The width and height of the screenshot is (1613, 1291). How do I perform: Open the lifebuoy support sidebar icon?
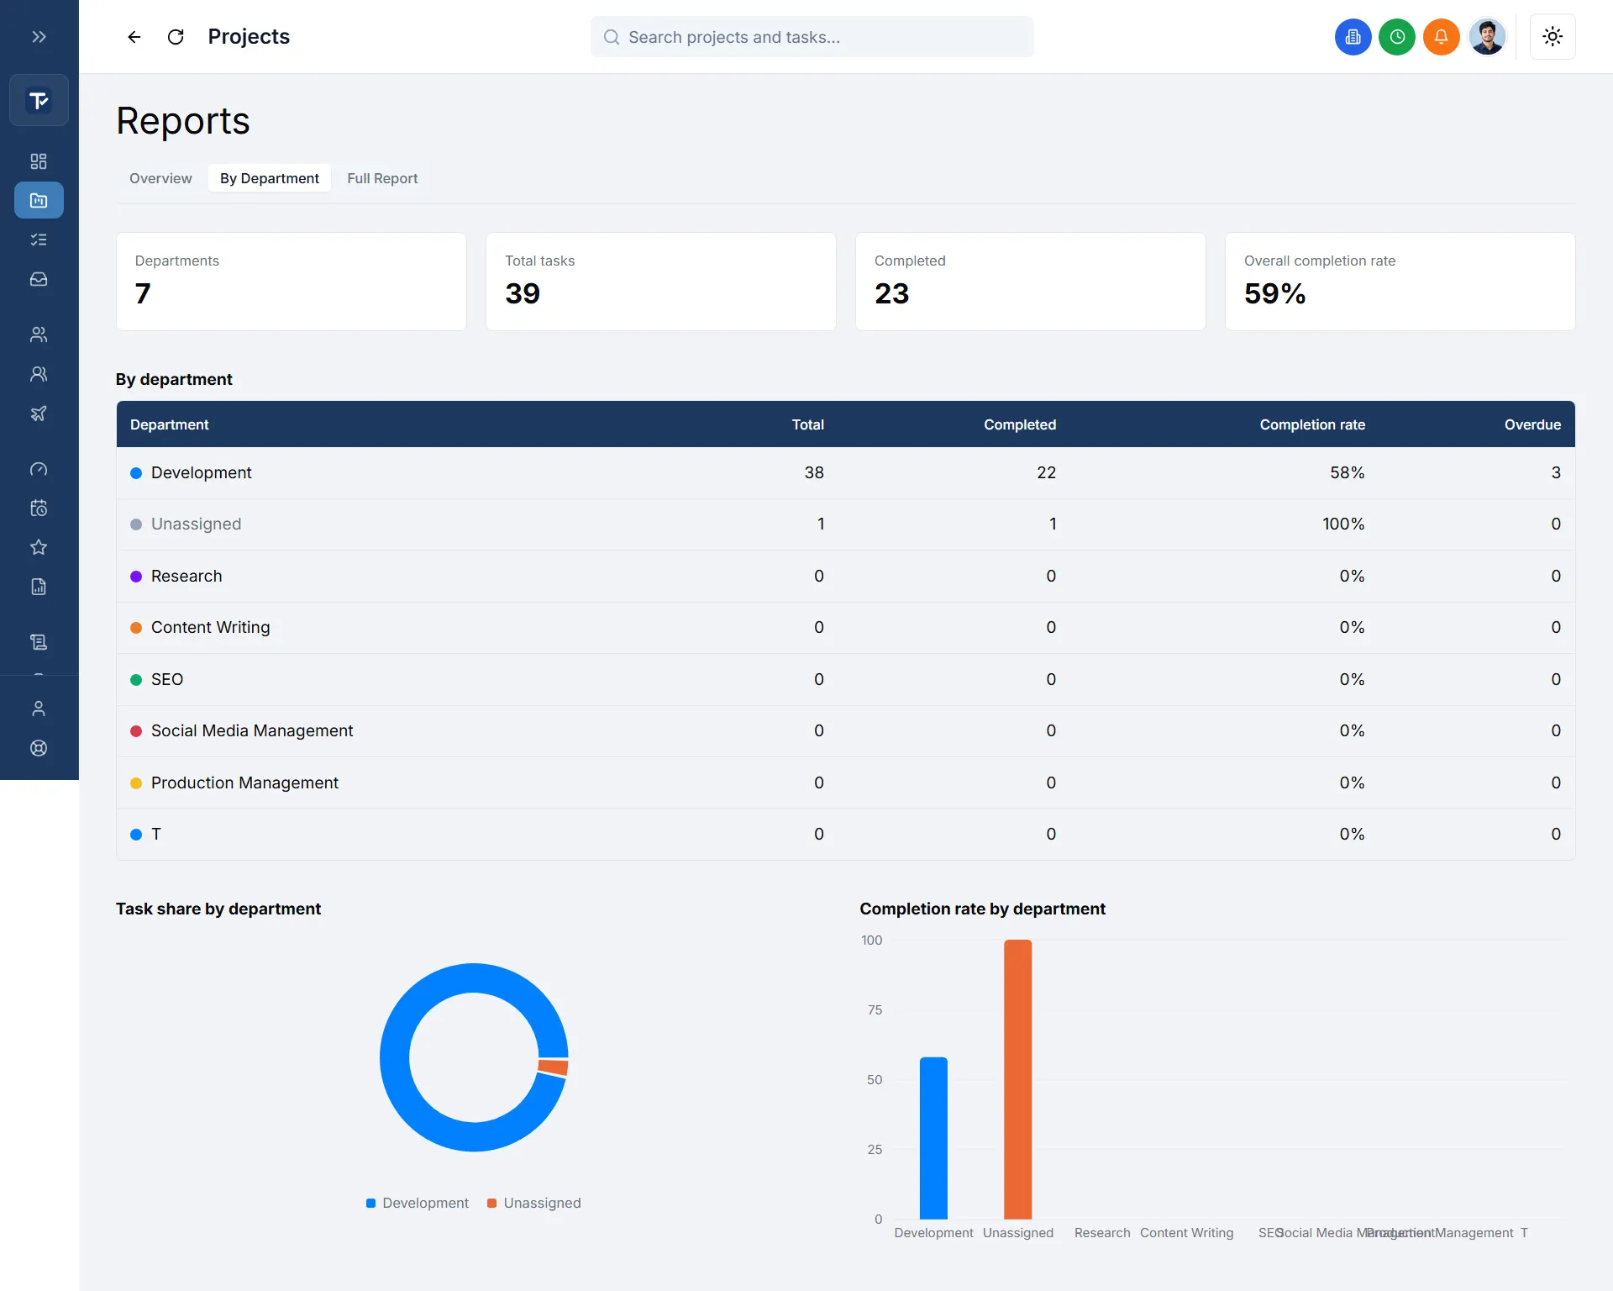tap(39, 748)
